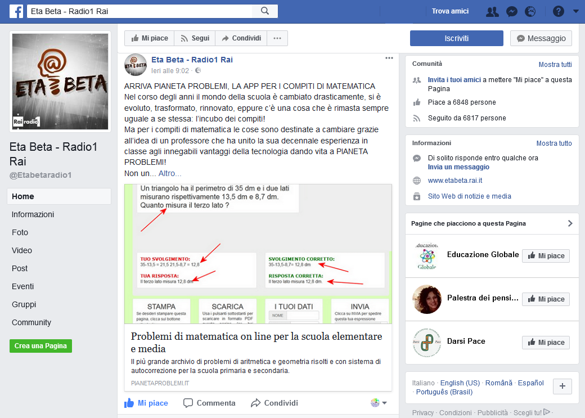Open the post options ellipsis menu
The image size is (585, 418).
click(389, 58)
